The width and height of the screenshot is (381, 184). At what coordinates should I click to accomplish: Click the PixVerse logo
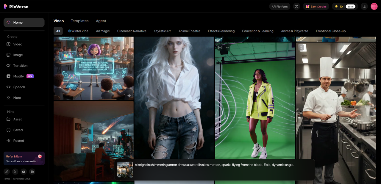tap(16, 7)
